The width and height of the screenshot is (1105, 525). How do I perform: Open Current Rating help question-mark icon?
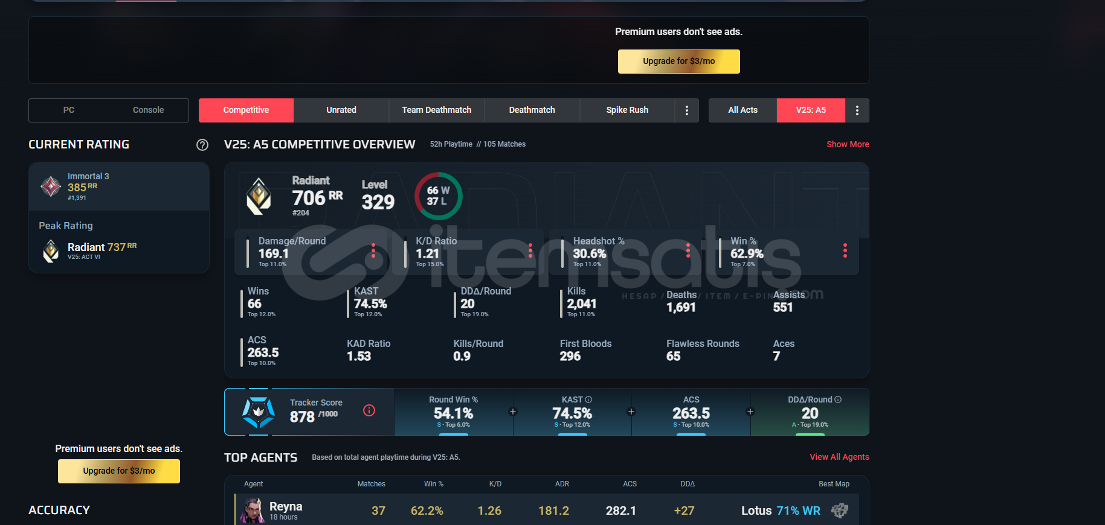(202, 145)
